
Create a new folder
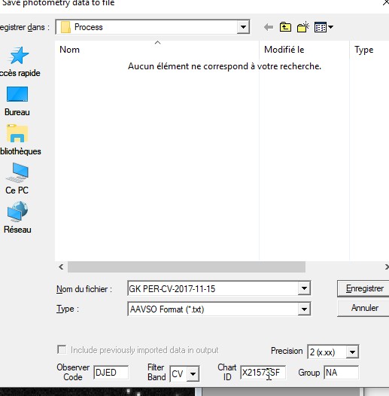(303, 27)
